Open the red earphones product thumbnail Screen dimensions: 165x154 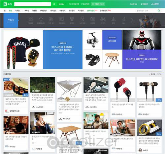click(123, 89)
